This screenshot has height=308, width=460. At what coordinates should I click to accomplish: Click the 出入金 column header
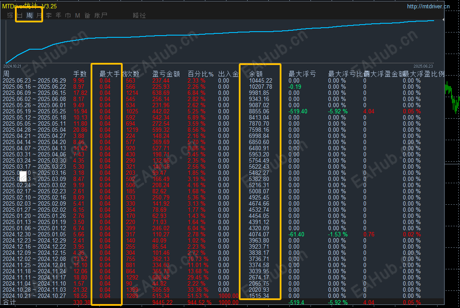pyautogui.click(x=228, y=74)
